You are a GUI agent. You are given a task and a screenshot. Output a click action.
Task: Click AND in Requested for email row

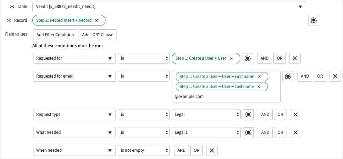point(305,76)
